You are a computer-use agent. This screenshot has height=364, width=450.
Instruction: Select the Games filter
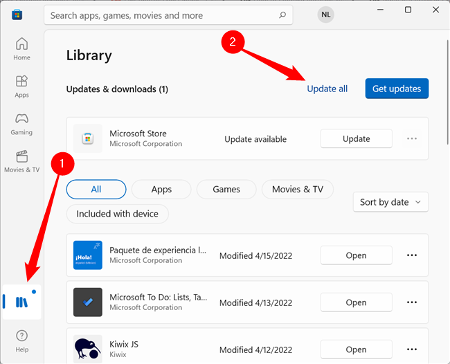tap(226, 190)
